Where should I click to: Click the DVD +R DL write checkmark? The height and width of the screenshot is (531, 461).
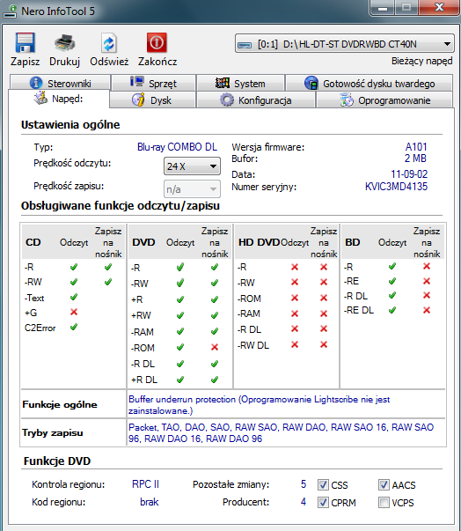tap(215, 380)
